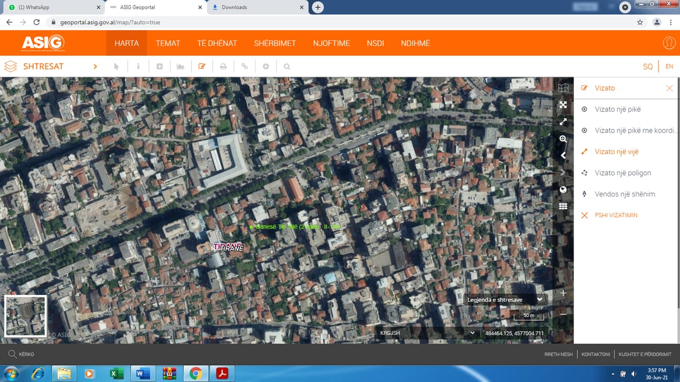
Task: Expand the SHTRESAT layers panel chevron
Action: pos(95,66)
